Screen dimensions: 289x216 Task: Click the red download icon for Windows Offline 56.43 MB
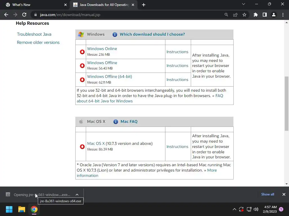coord(82,66)
